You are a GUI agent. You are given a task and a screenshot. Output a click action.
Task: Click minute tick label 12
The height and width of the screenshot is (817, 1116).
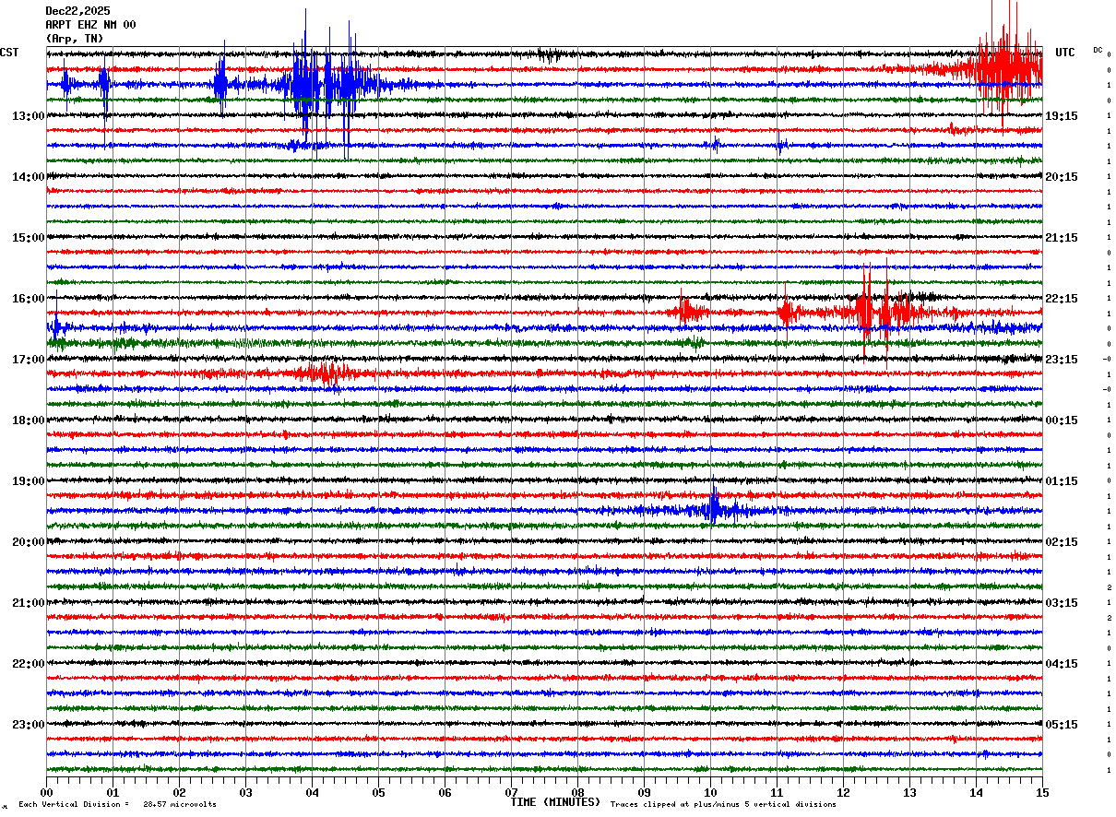click(x=843, y=792)
